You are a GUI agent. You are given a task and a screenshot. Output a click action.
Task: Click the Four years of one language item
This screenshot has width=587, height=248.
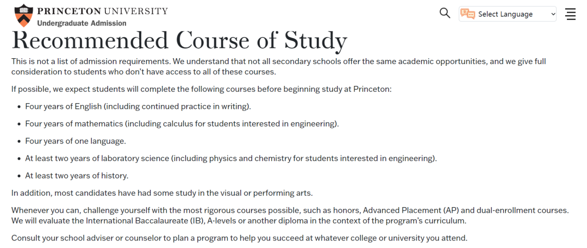click(x=76, y=141)
